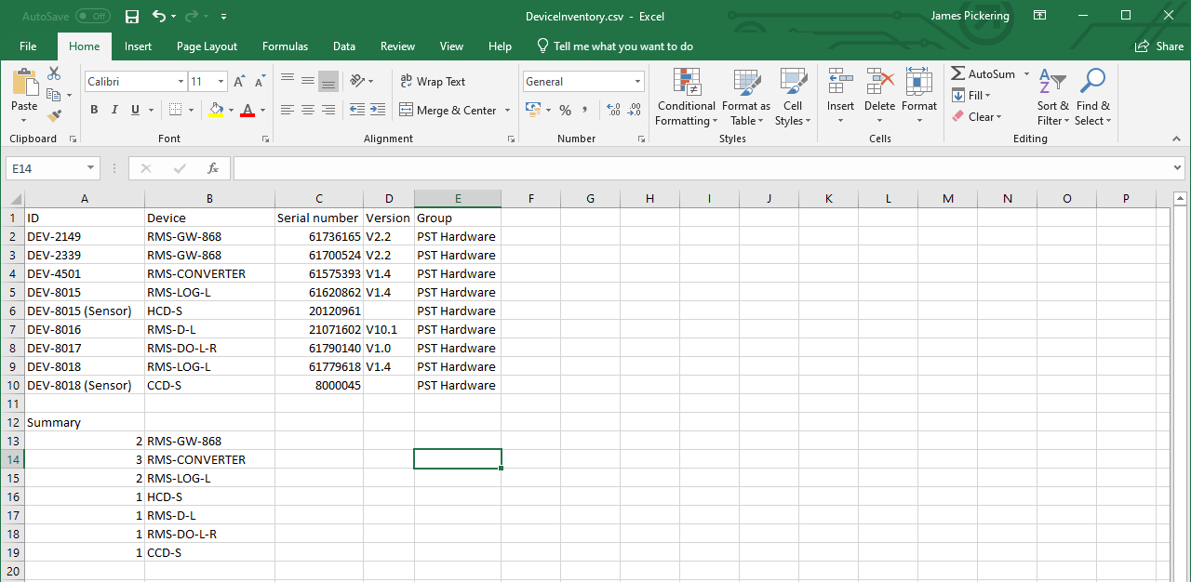Image resolution: width=1191 pixels, height=582 pixels.
Task: Undo the last action
Action: pyautogui.click(x=159, y=16)
